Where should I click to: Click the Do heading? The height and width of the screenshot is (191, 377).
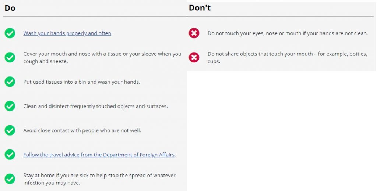tap(10, 8)
